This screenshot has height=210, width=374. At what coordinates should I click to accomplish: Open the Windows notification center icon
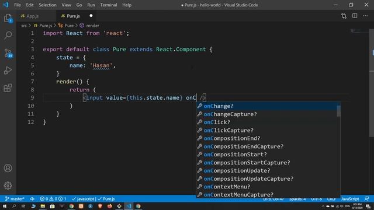pyautogui.click(x=368, y=206)
